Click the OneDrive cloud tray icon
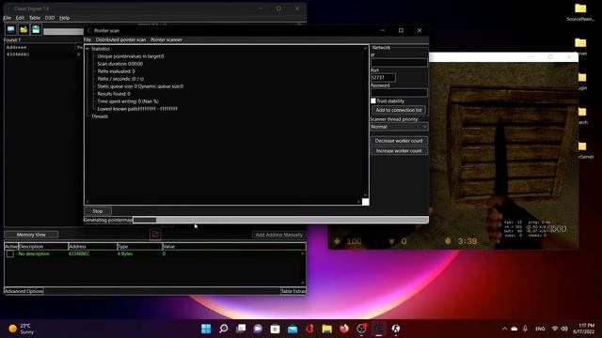 [x=515, y=329]
